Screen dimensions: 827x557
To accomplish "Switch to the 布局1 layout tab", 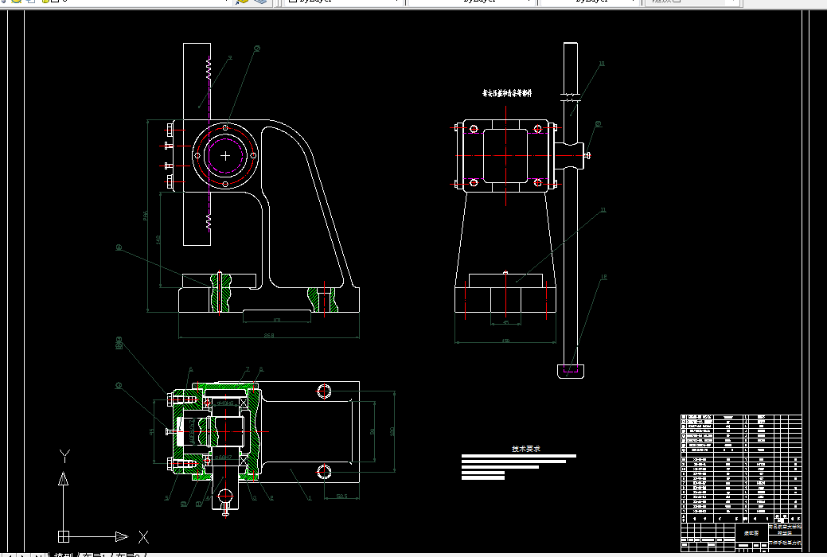I will (95, 555).
